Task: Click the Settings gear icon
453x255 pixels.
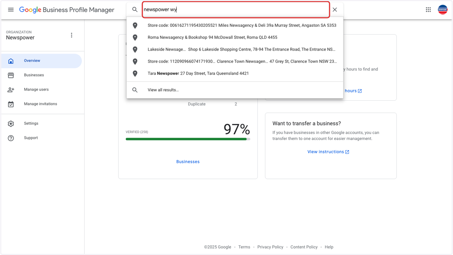Action: (11, 123)
